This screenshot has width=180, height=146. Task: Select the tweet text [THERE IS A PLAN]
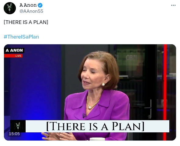[x=26, y=22]
